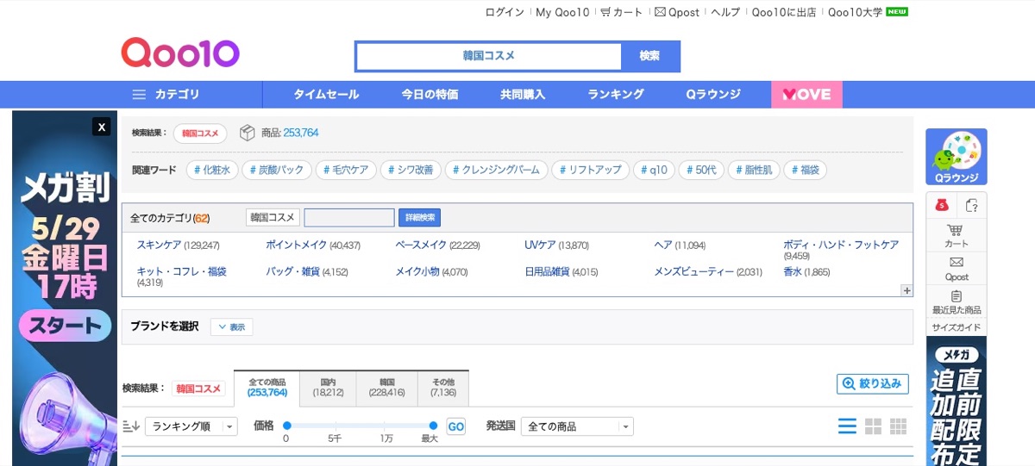Close the メガ割 banner ad

click(102, 127)
